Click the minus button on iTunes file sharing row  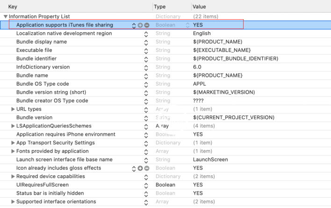pos(146,25)
